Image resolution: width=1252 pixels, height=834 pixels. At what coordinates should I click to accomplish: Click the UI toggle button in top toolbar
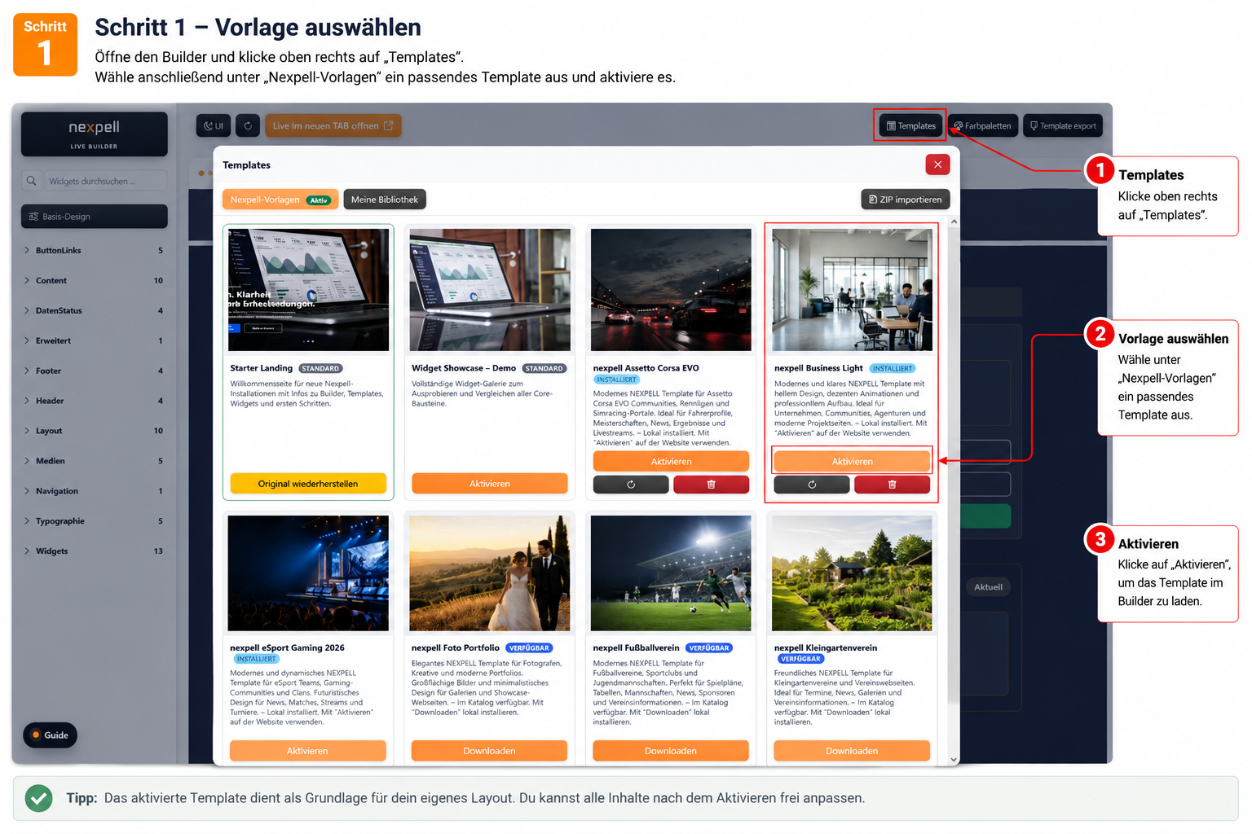point(214,126)
